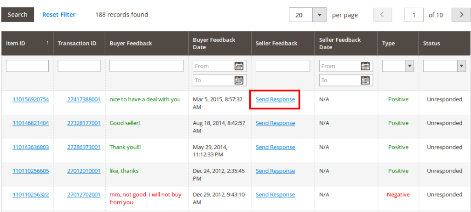
Task: Click the Buyer Feedback filter text field
Action: click(x=146, y=66)
